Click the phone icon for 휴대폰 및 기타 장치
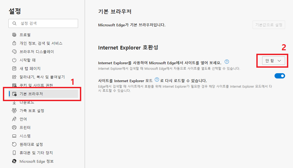This screenshot has width=293, height=168. [14, 153]
